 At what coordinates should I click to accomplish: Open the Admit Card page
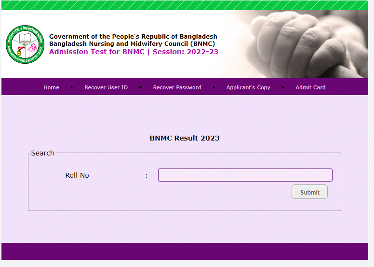point(310,87)
